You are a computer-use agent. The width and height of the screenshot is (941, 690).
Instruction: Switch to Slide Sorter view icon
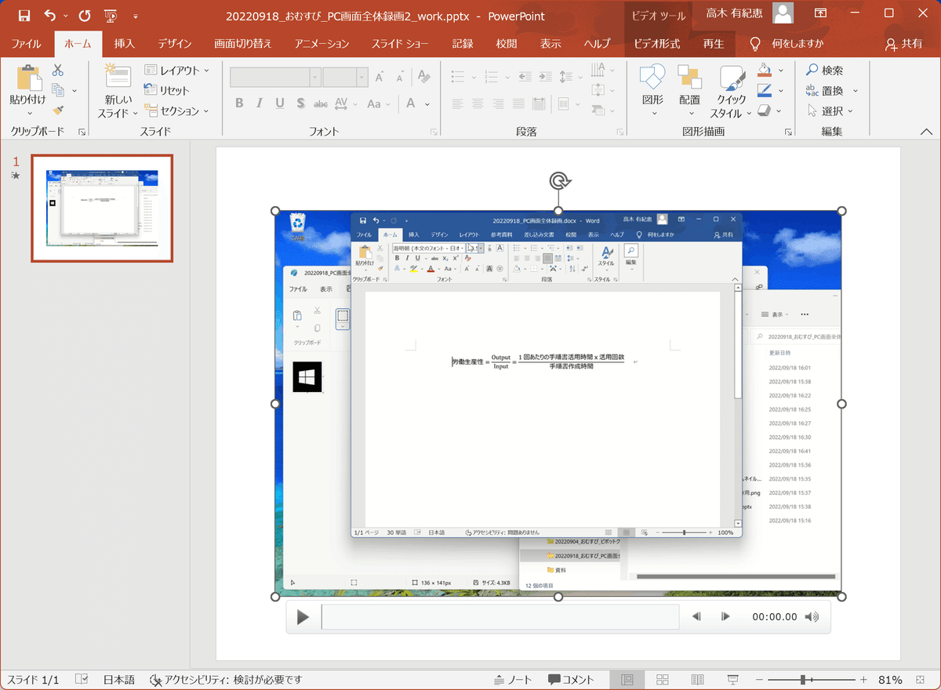tap(663, 680)
